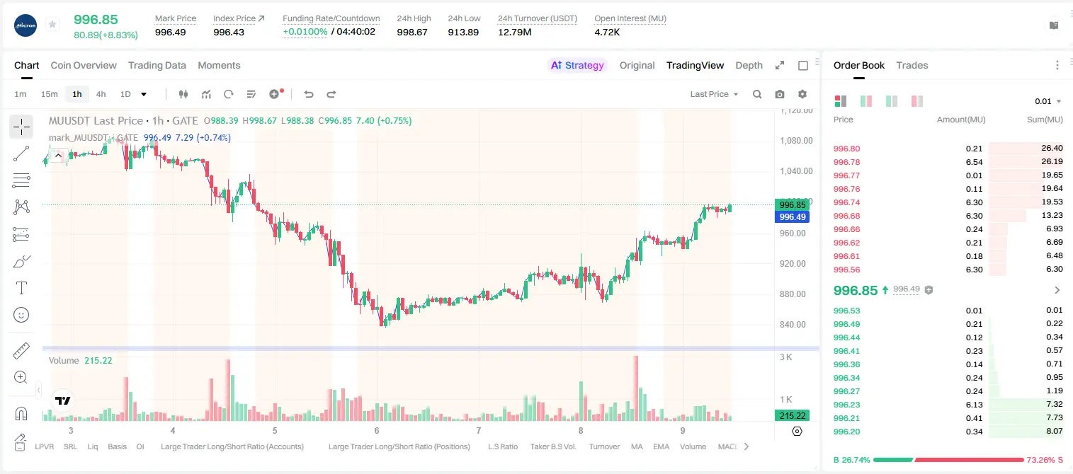The height and width of the screenshot is (474, 1073).
Task: Open the emoji sticker tool
Action: [21, 315]
